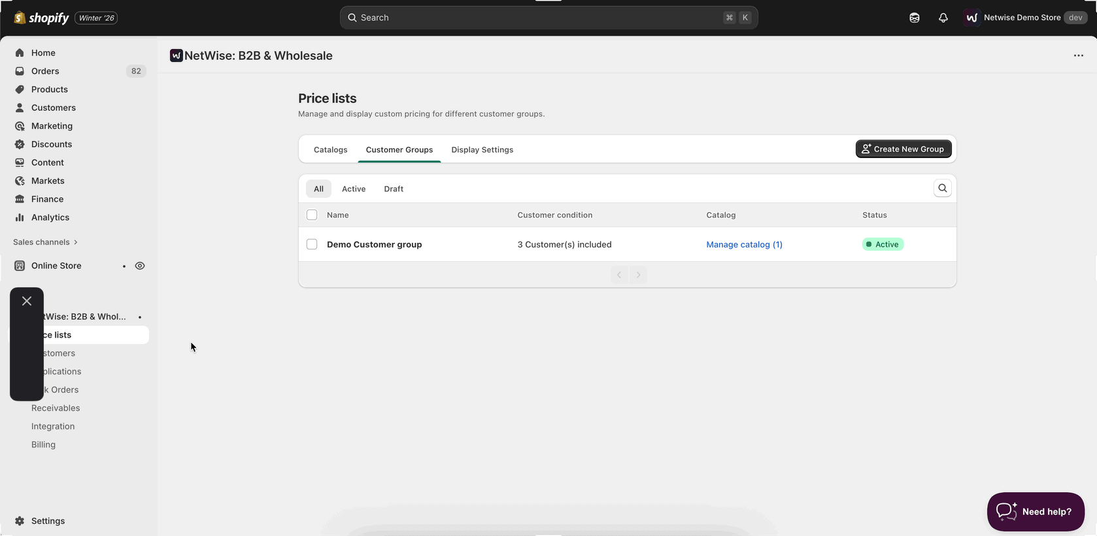Click the Create New Group button
Viewport: 1097px width, 536px height.
click(x=903, y=149)
